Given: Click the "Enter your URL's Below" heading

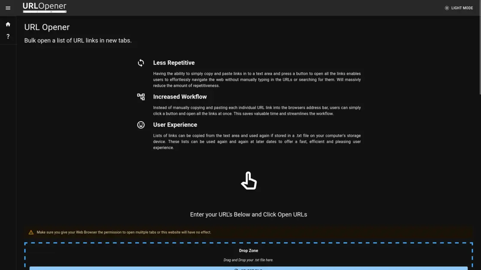Looking at the screenshot, I should (248, 214).
